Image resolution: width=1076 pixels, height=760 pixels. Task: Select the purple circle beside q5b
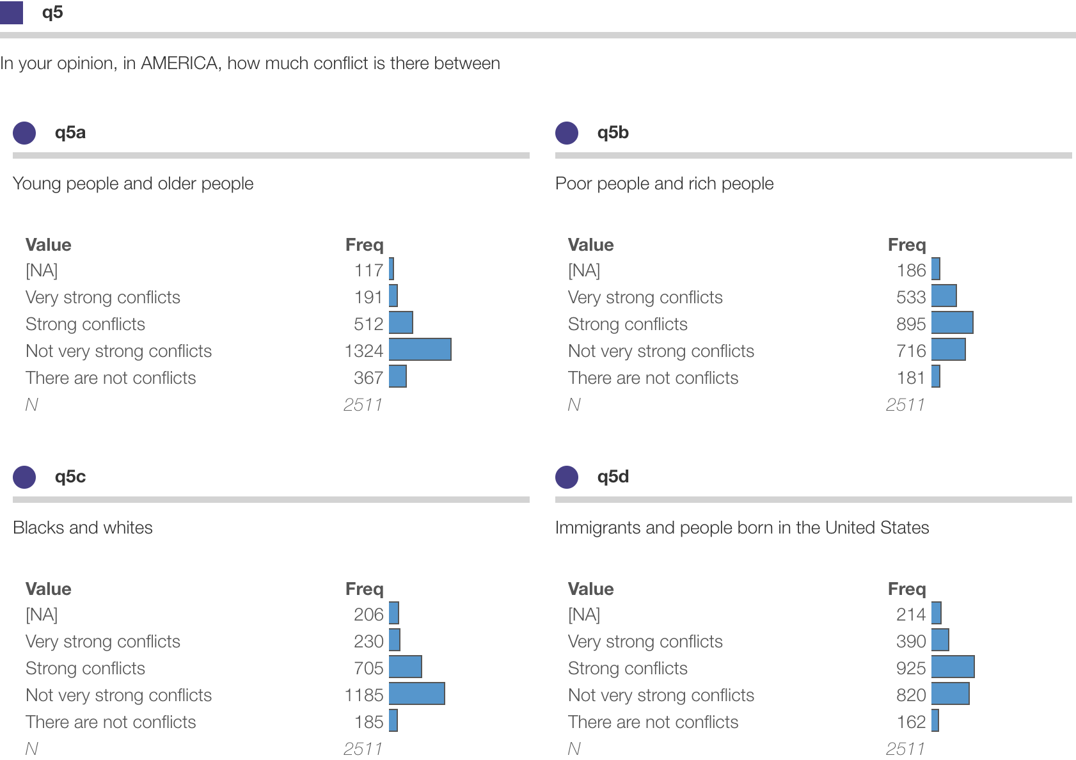tap(567, 133)
